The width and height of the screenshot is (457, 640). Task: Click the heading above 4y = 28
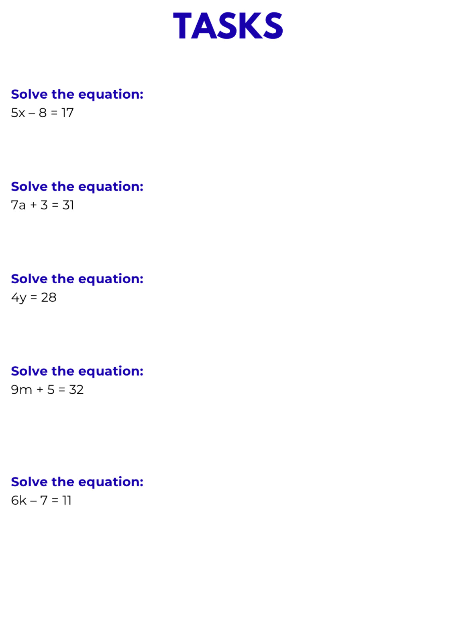(x=77, y=279)
